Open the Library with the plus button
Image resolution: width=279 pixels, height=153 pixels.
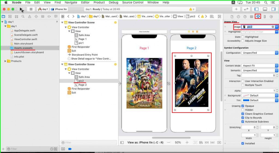point(236,9)
